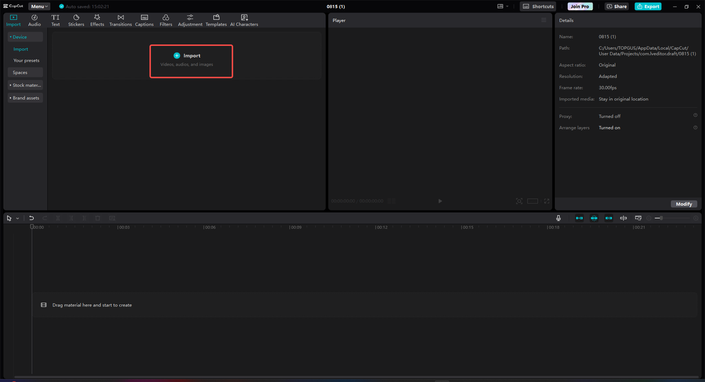Click the 00:06 mark on timeline ruler

(210, 227)
